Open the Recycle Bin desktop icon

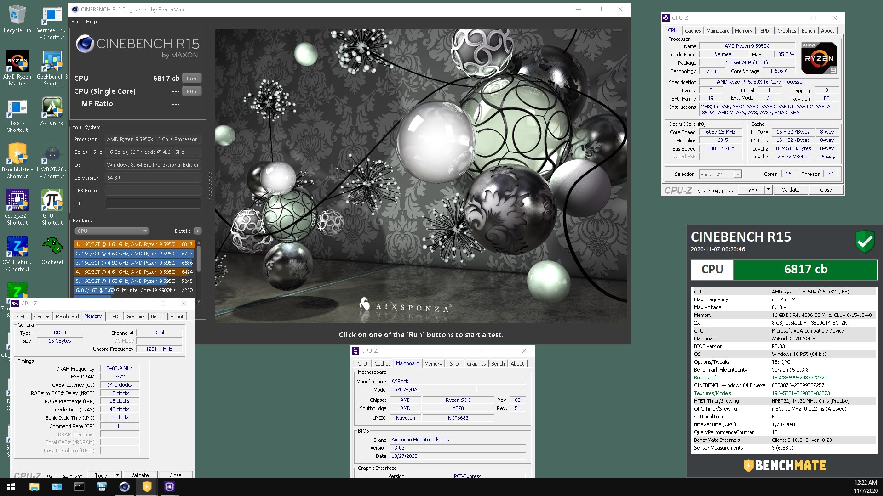pos(17,19)
